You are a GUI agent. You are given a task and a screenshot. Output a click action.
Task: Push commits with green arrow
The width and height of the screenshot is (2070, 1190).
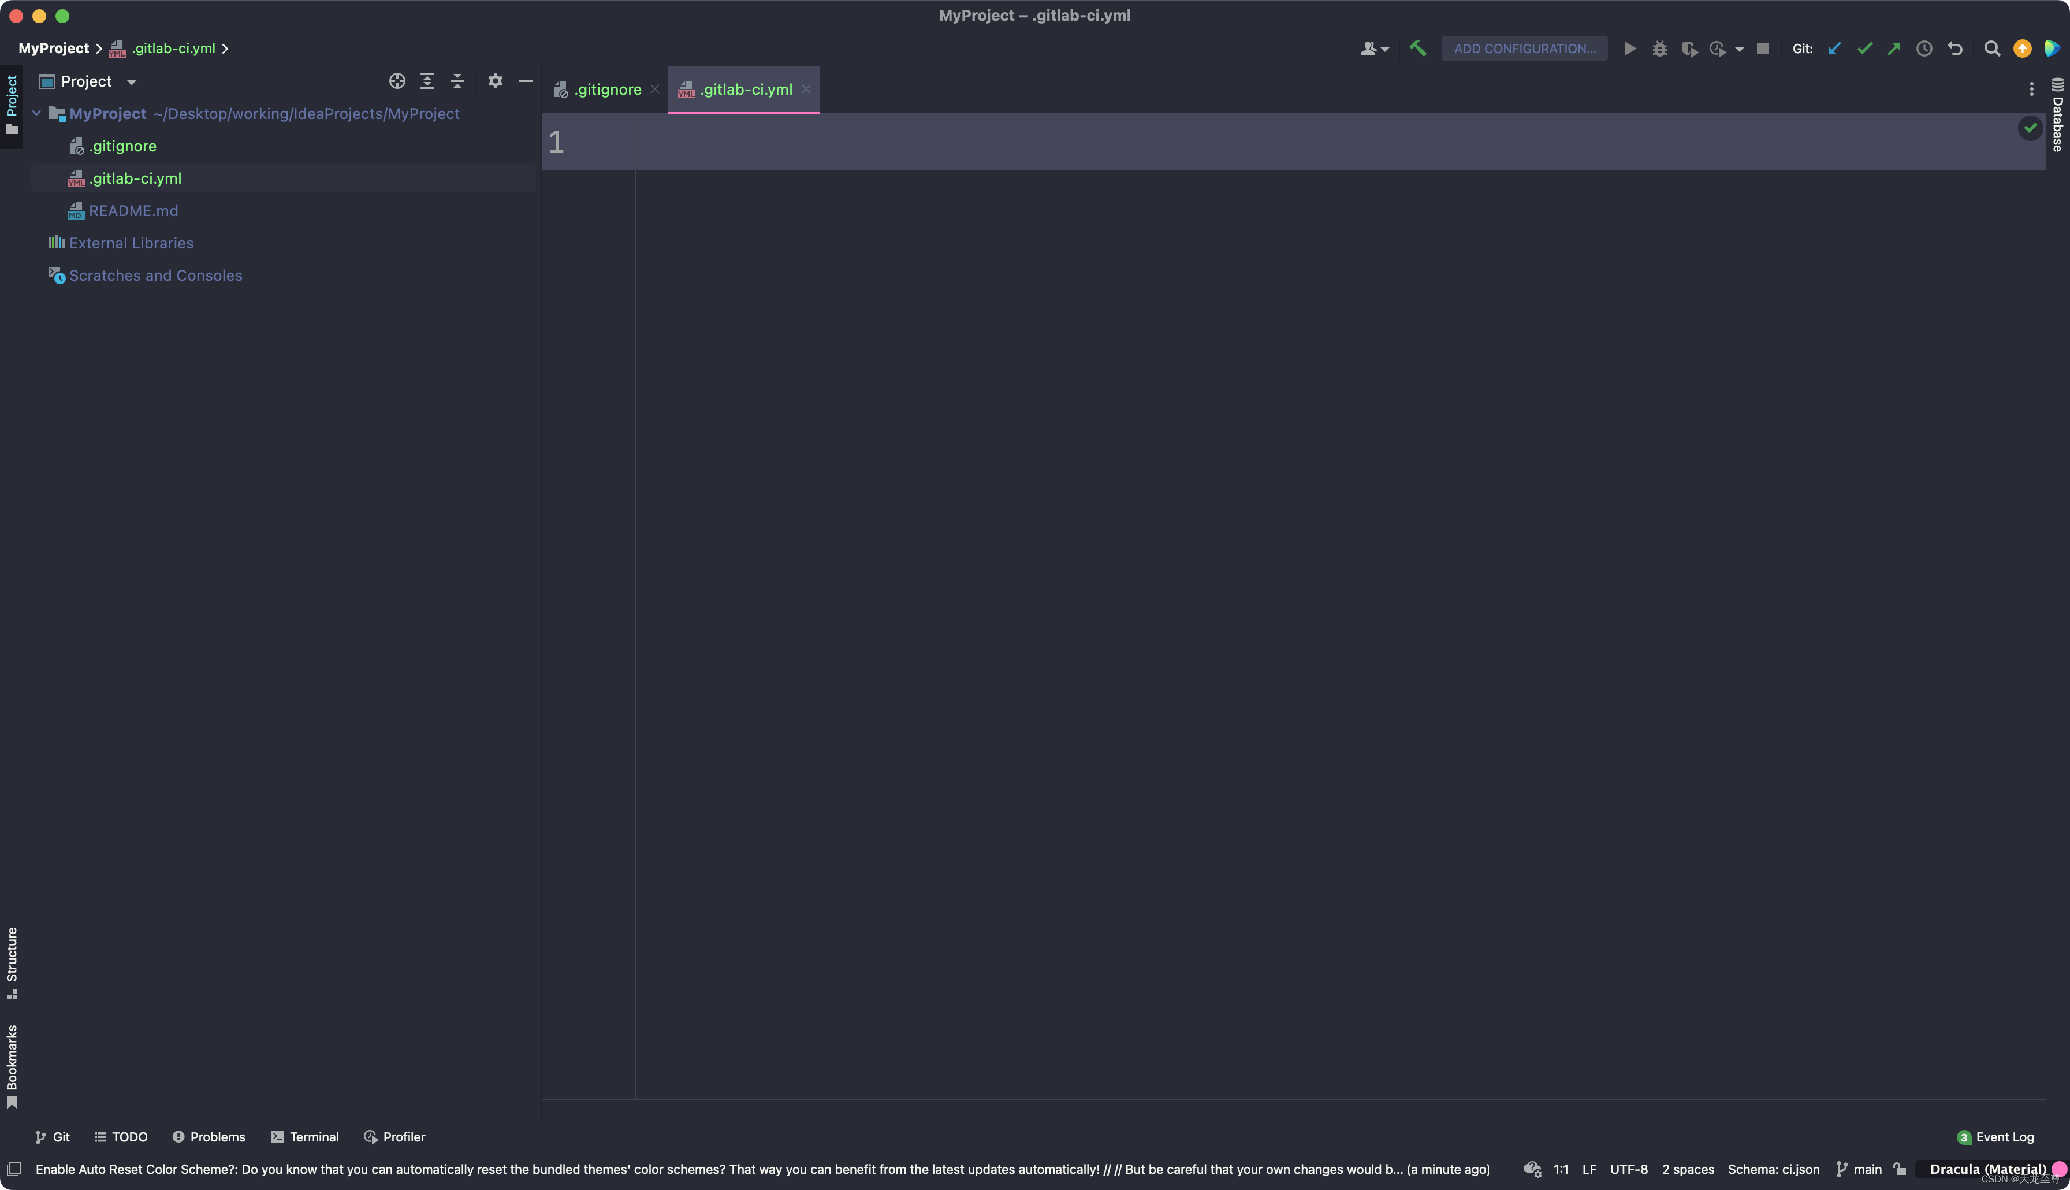click(1894, 48)
